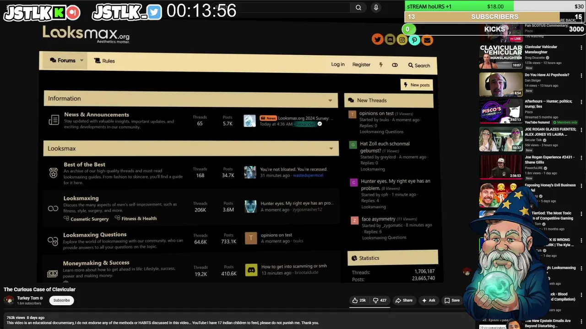The width and height of the screenshot is (586, 329).
Task: Click the Looksmax forum Twitter icon
Action: 377,39
